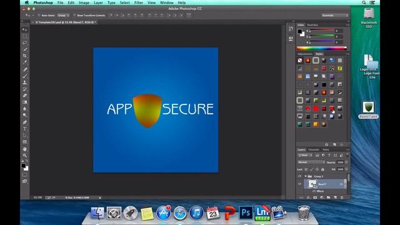
Task: Open the Opacity slider dropdown
Action: pyautogui.click(x=346, y=162)
